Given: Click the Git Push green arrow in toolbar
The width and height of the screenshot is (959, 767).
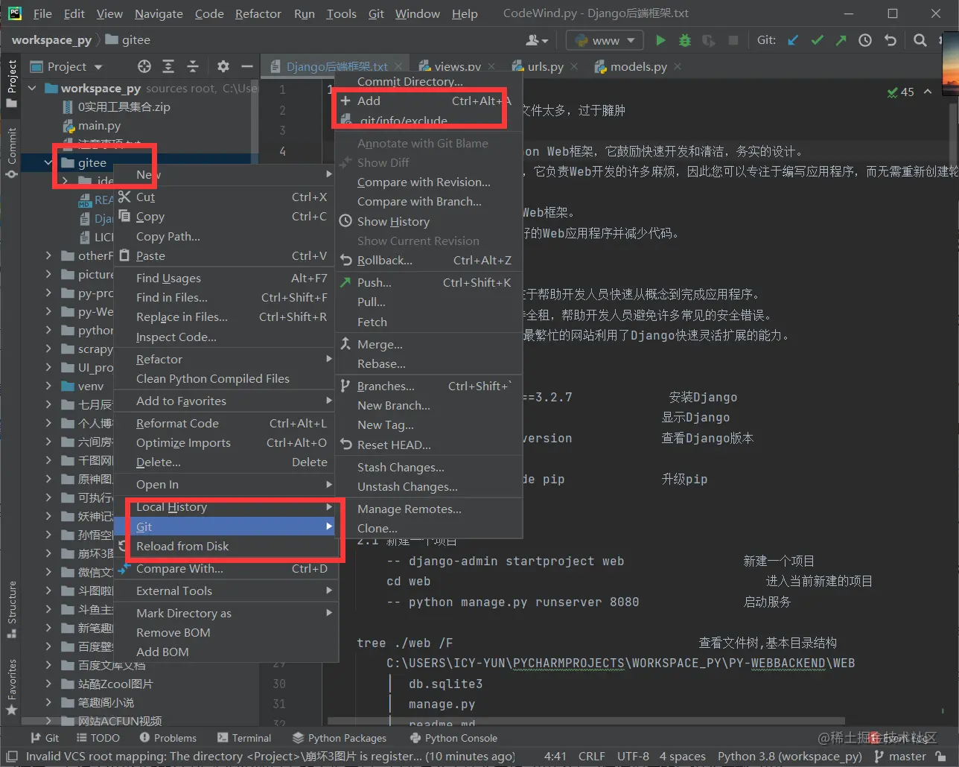Looking at the screenshot, I should click(841, 40).
